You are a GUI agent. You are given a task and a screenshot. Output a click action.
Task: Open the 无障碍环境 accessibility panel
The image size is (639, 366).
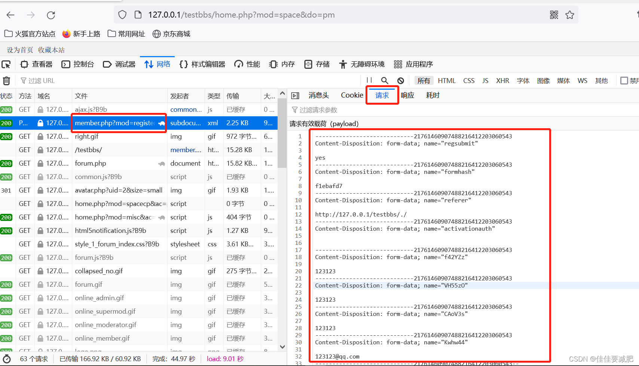(x=362, y=64)
